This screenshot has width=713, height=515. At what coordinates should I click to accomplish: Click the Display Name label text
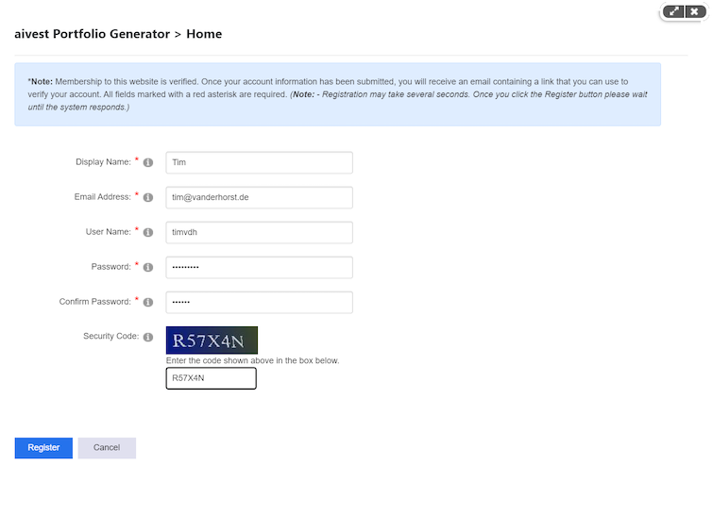click(104, 162)
